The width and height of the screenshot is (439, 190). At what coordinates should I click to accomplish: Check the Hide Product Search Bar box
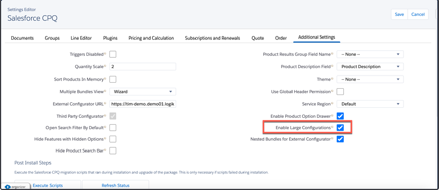pos(113,151)
